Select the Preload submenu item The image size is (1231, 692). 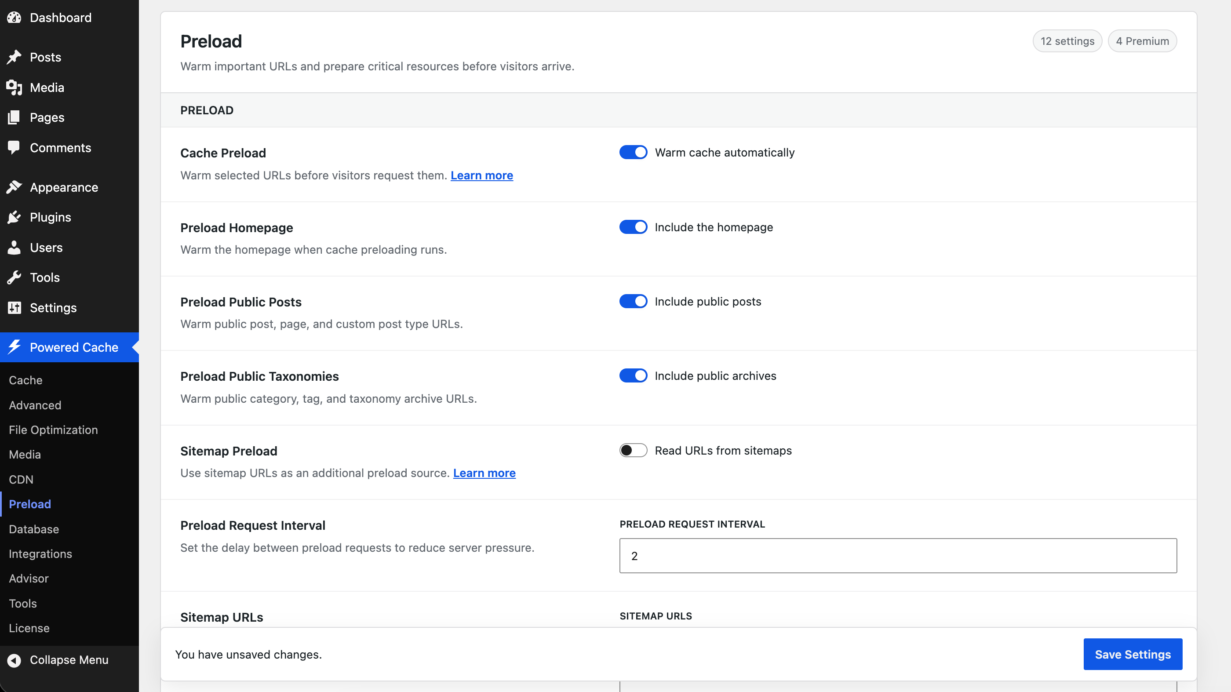(29, 504)
